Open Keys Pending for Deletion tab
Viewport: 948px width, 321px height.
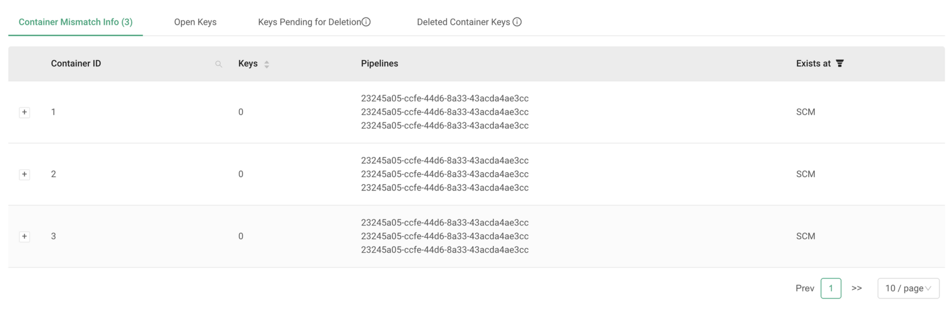(309, 22)
